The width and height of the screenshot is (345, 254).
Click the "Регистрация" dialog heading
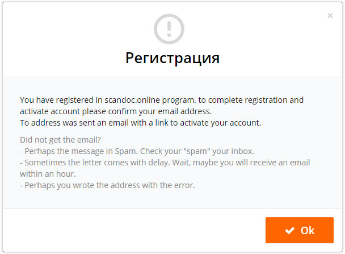172,58
